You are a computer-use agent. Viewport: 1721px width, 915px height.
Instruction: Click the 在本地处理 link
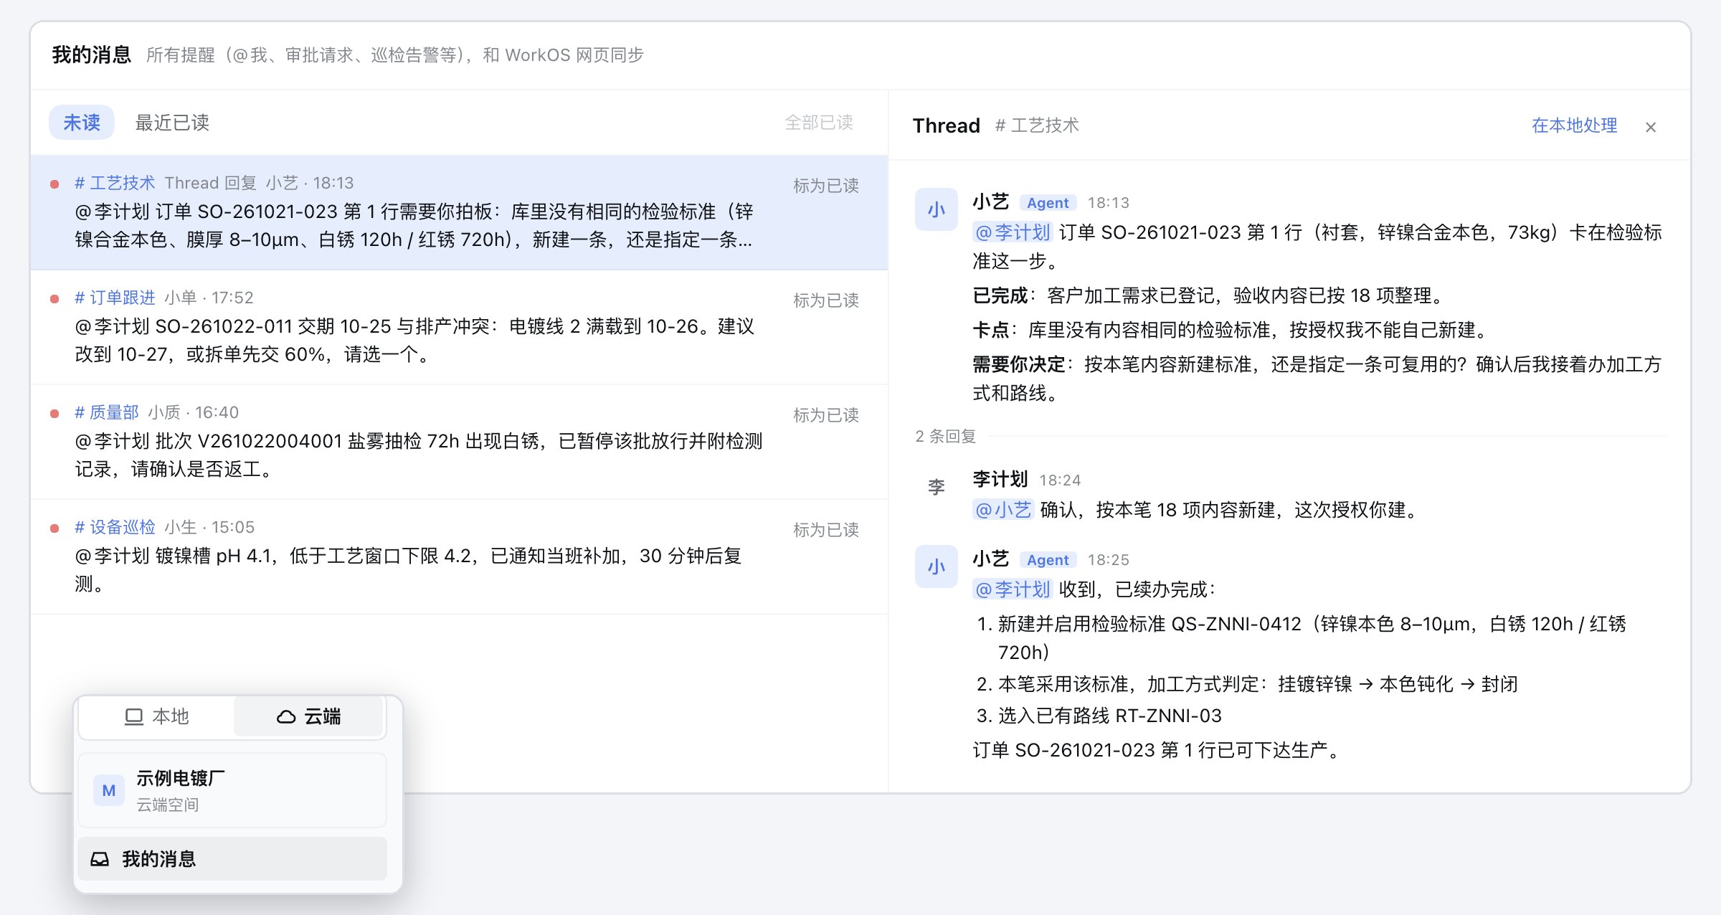1574,125
